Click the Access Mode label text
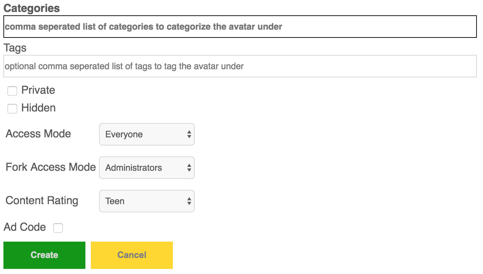483x274 pixels. click(38, 134)
